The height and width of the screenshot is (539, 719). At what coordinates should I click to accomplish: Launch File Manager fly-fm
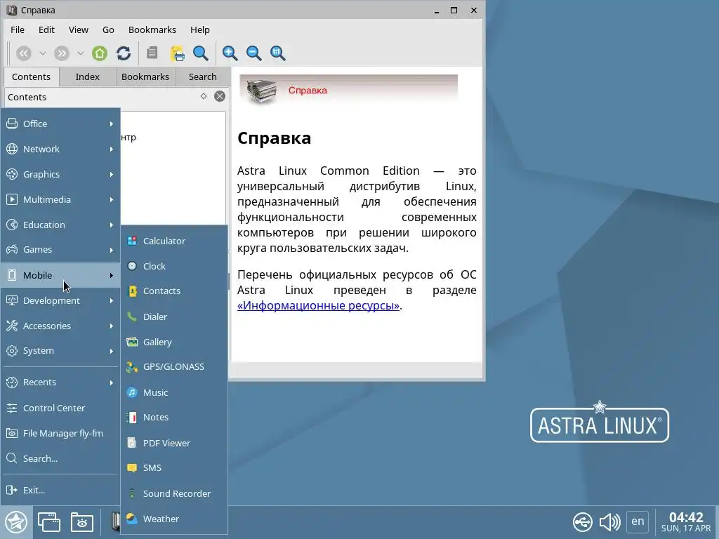click(x=60, y=433)
